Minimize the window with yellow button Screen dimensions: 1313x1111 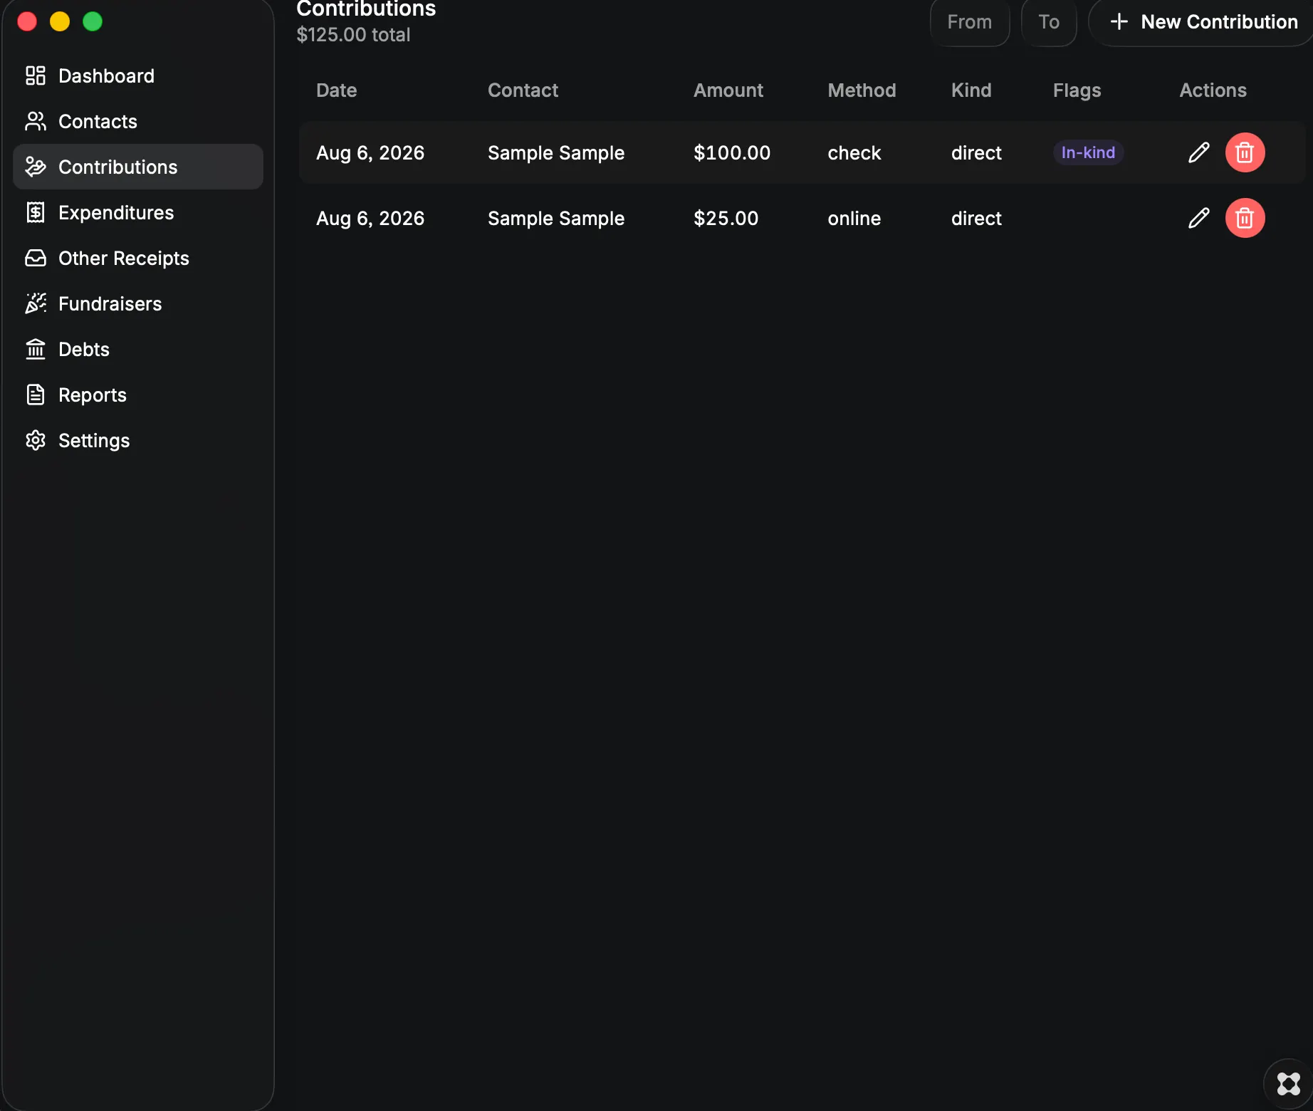click(60, 21)
